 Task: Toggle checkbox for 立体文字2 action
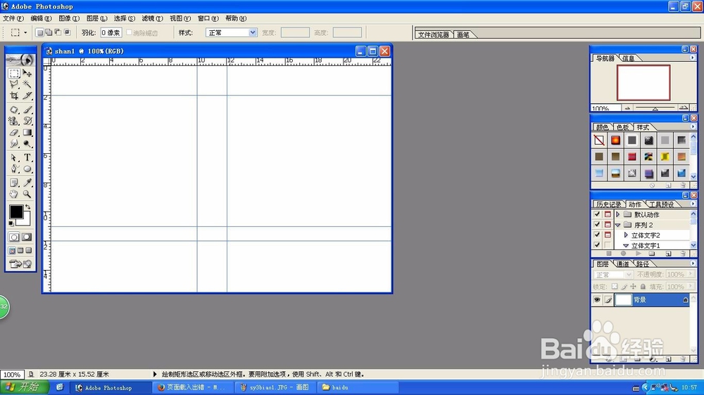(597, 235)
